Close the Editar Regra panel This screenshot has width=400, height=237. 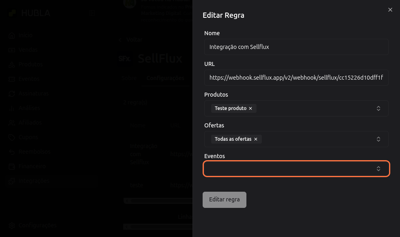390,10
